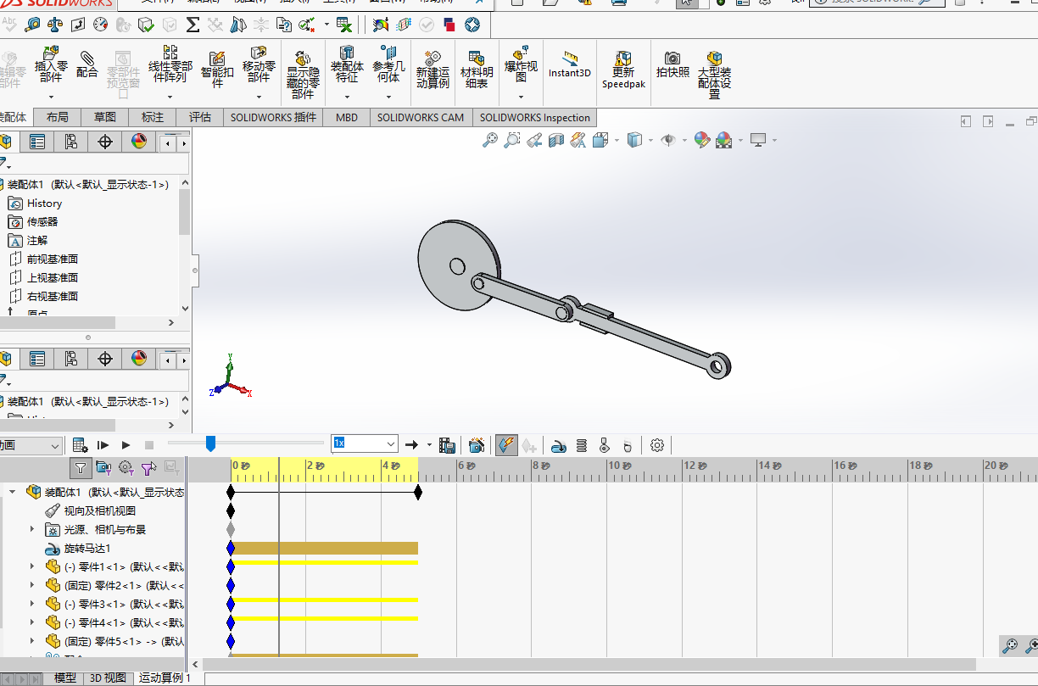Click the animation wizard icon
The height and width of the screenshot is (686, 1038).
tap(477, 445)
